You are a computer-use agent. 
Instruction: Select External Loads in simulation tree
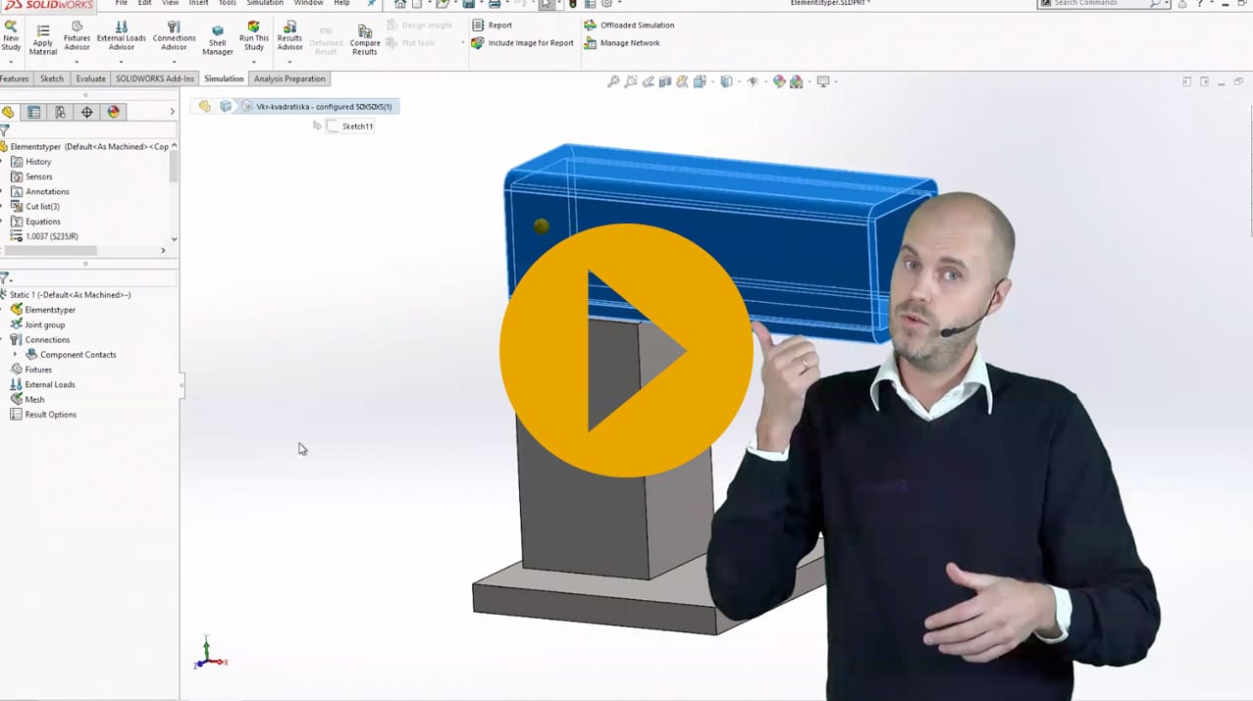pyautogui.click(x=50, y=384)
